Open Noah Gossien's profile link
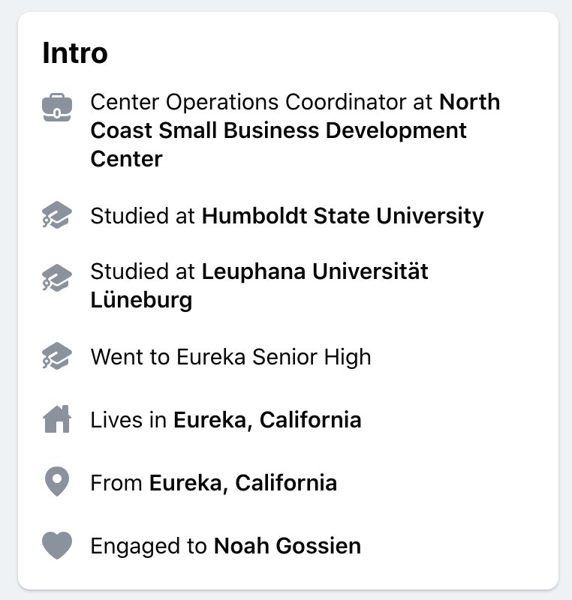This screenshot has width=572, height=600. (288, 546)
